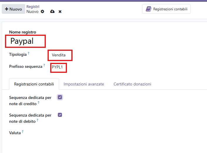Click the book icon on the Registrazioni contabili button
Viewport: 207px width, 153px height.
pyautogui.click(x=149, y=9)
